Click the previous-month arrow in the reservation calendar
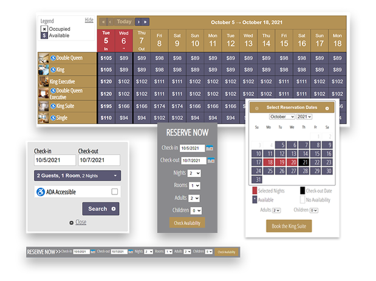376x281 pixels. coord(257,108)
